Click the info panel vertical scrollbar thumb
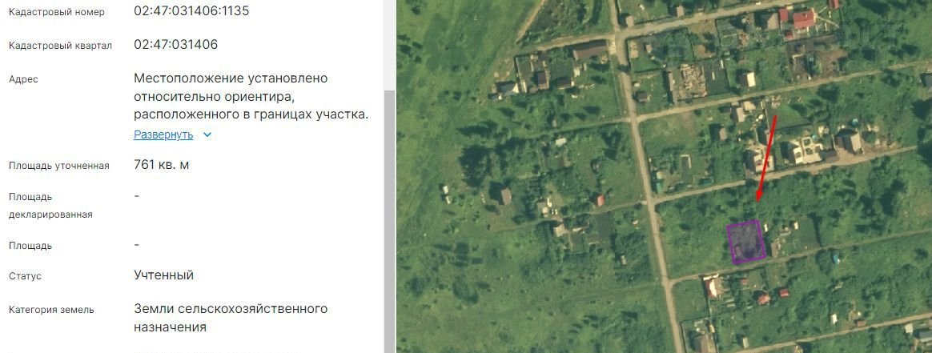 click(x=390, y=221)
